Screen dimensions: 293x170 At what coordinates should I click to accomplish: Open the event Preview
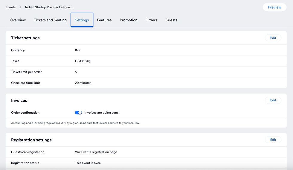274,7
